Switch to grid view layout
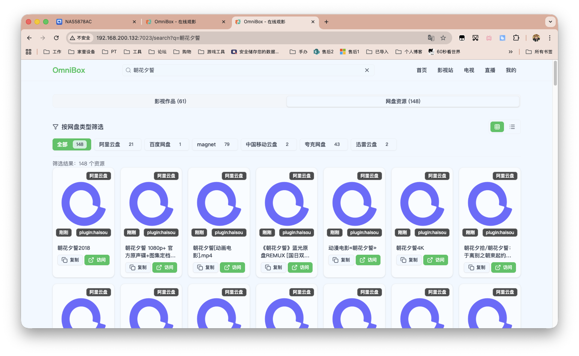 [497, 127]
